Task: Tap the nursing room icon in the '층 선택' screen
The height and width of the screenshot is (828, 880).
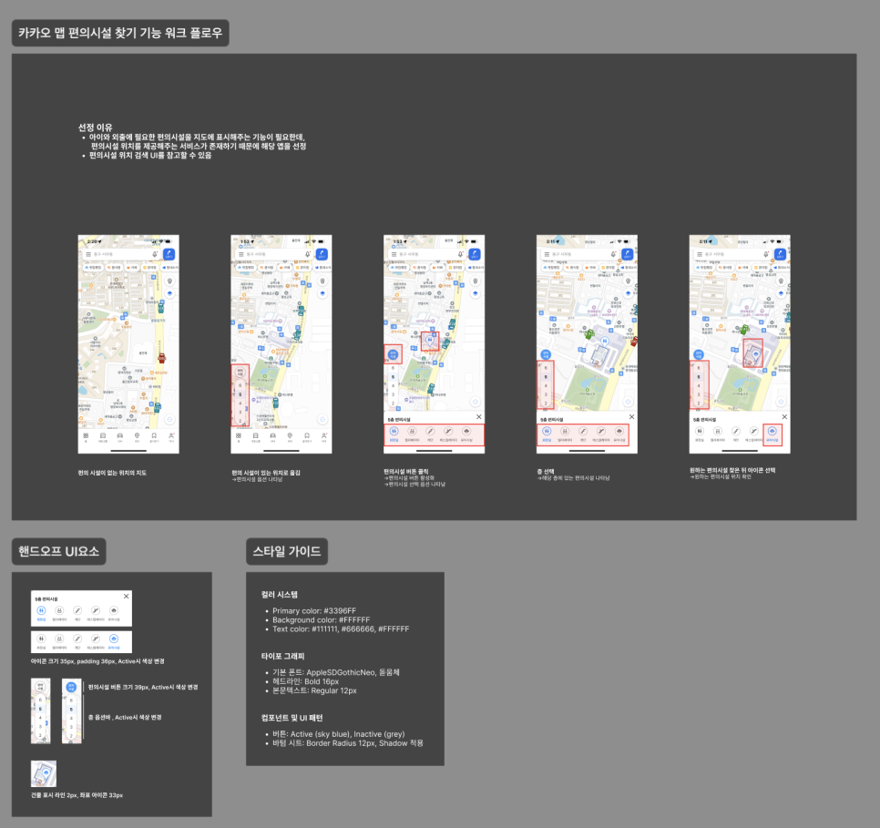Action: pyautogui.click(x=619, y=431)
